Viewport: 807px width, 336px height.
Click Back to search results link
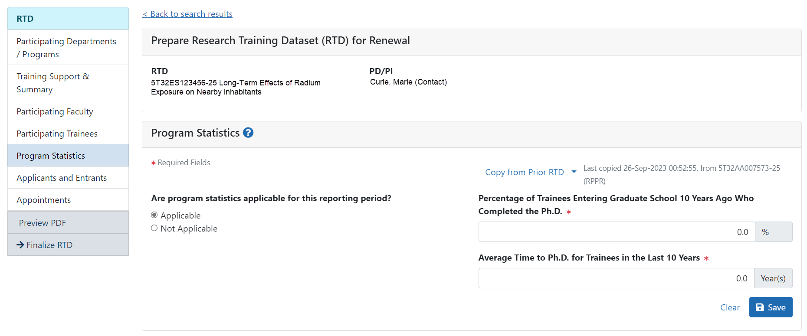pyautogui.click(x=187, y=14)
